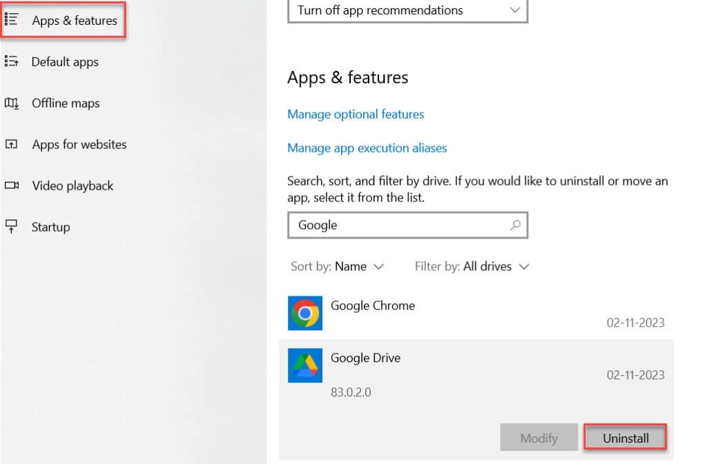Click the app search field containing Google
Viewport: 707px width, 464px height.
point(407,225)
